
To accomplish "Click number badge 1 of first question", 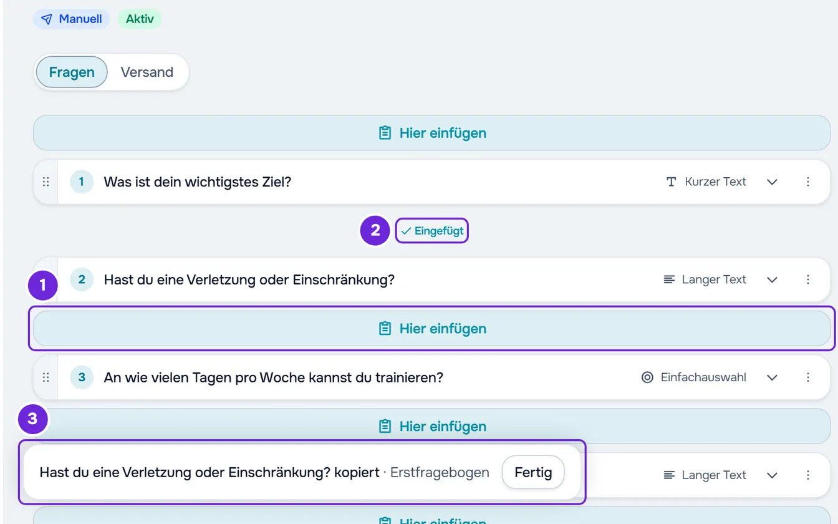I will click(x=82, y=182).
